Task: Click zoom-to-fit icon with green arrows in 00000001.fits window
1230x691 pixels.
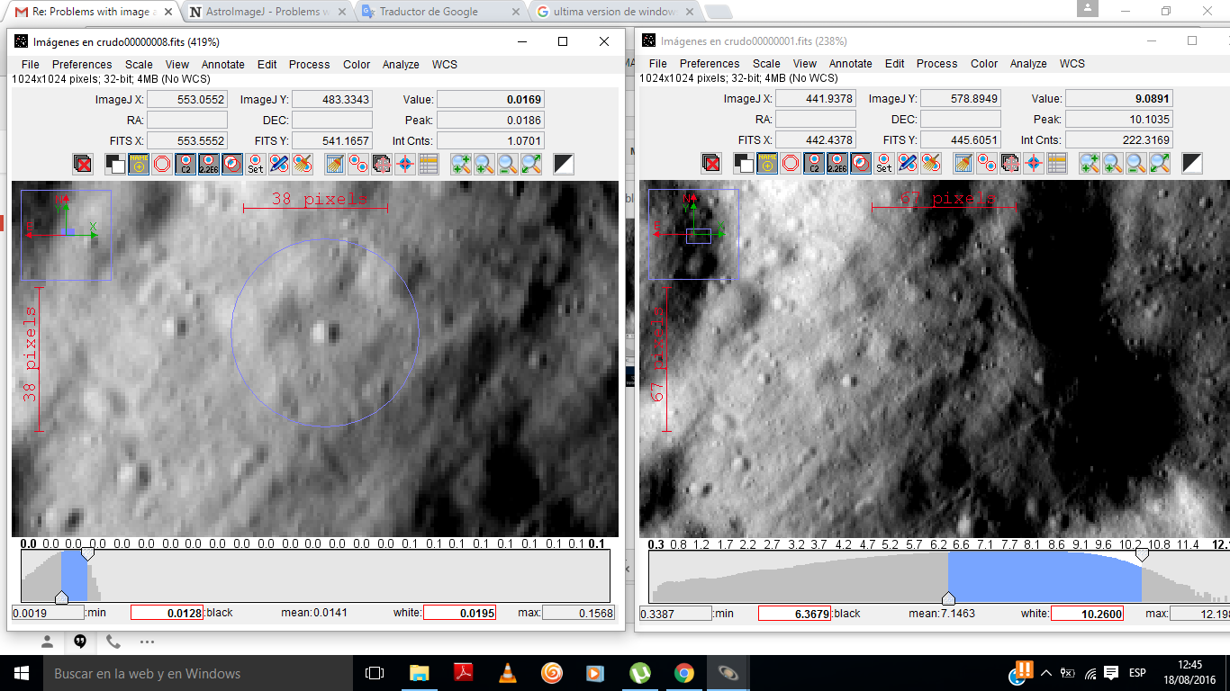Action: pos(1159,163)
